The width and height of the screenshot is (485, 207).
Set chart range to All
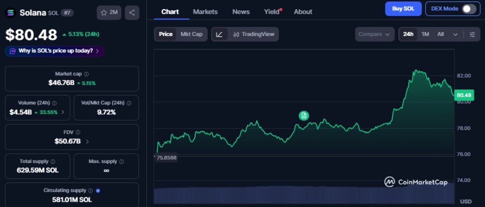[440, 34]
